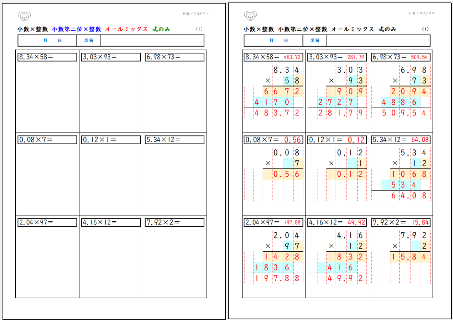Viewport: 453px width, 320px height.
Task: Select the 8.34×58= problem box on the left page
Action: point(47,57)
